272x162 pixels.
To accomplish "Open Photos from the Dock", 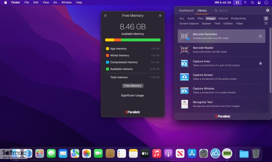I will 86,153.
